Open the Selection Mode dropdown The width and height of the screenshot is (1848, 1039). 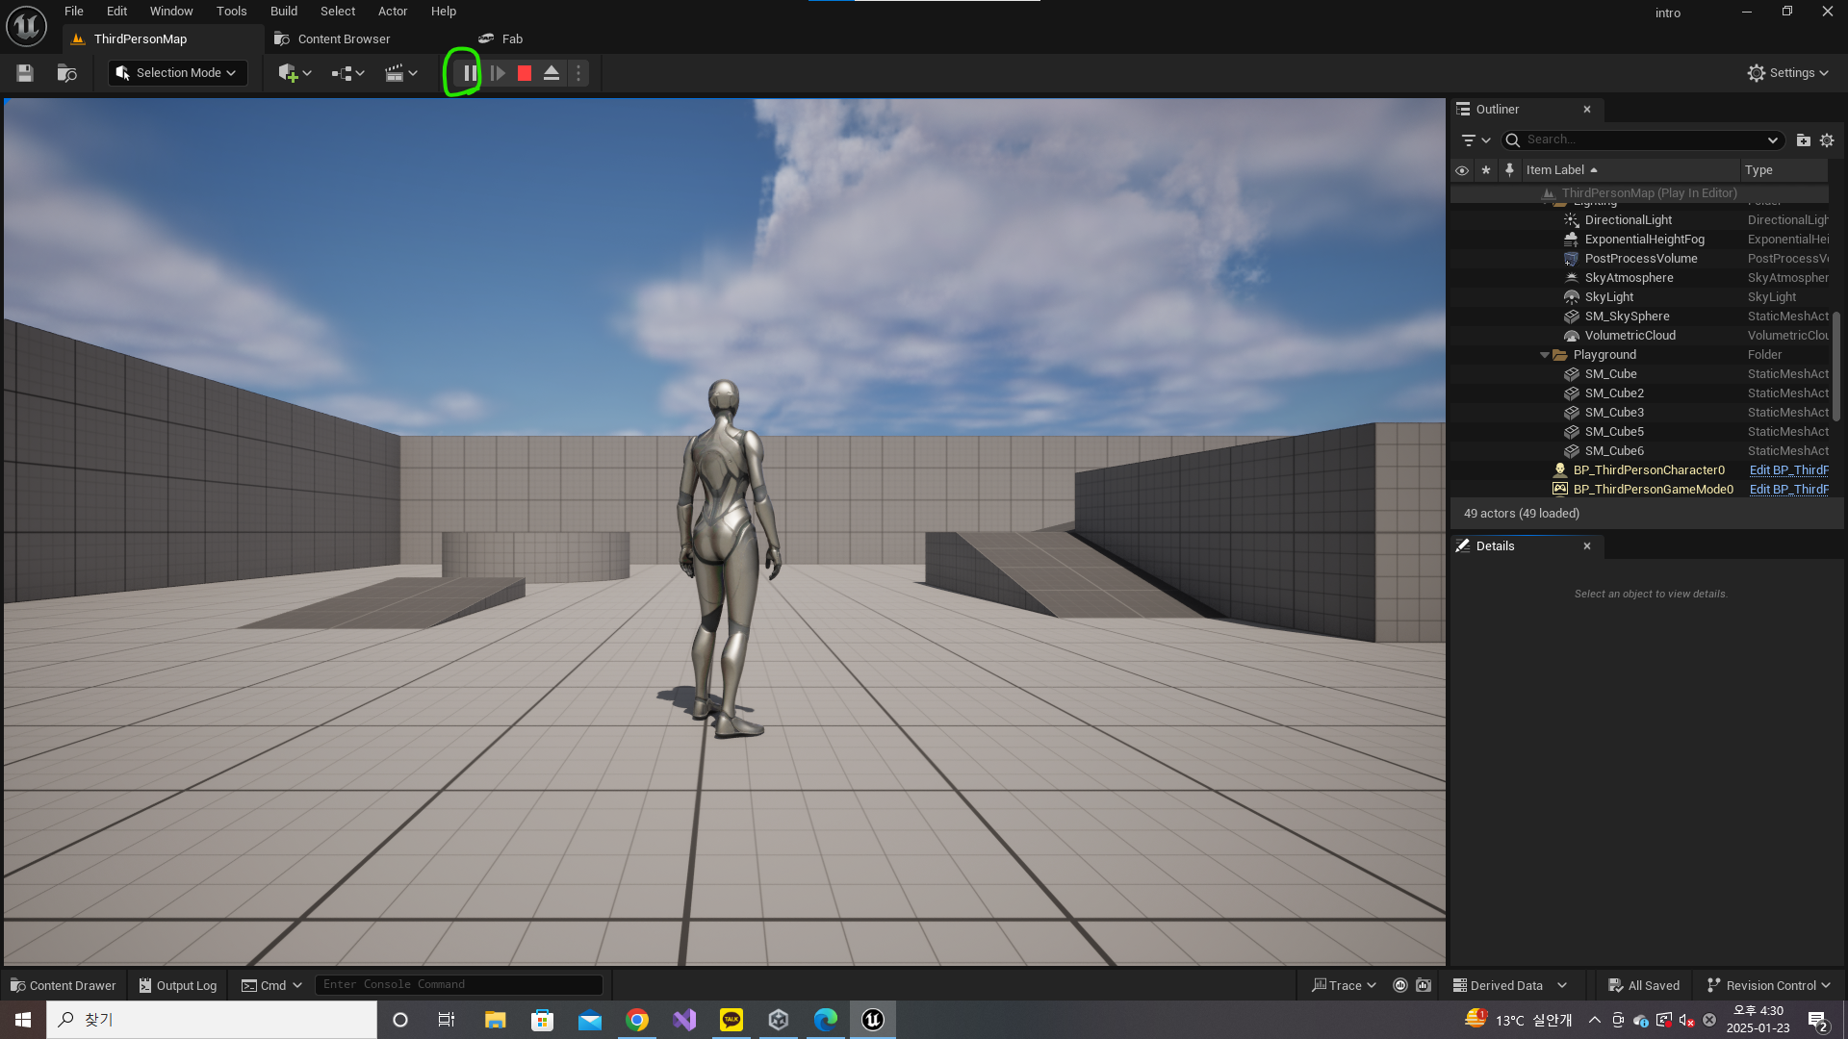(177, 73)
